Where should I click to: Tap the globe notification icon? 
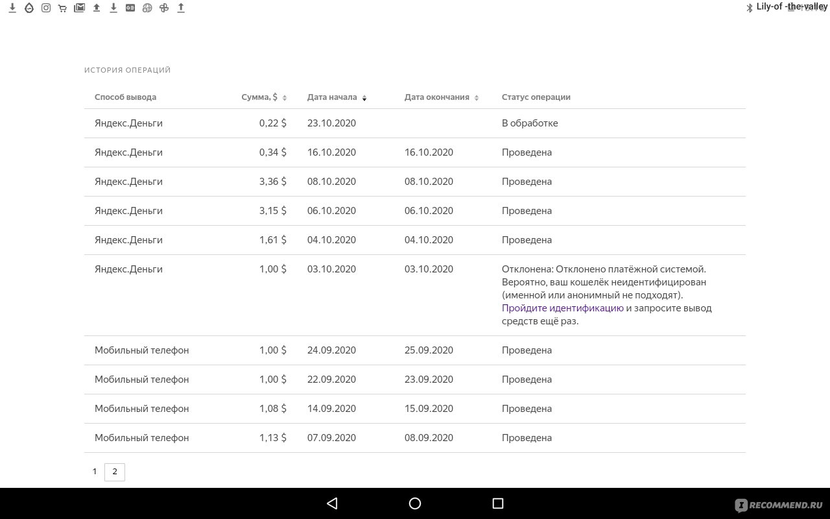(x=147, y=8)
